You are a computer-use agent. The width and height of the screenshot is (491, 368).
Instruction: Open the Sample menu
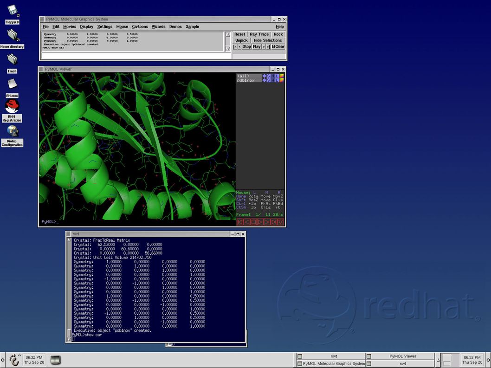192,26
